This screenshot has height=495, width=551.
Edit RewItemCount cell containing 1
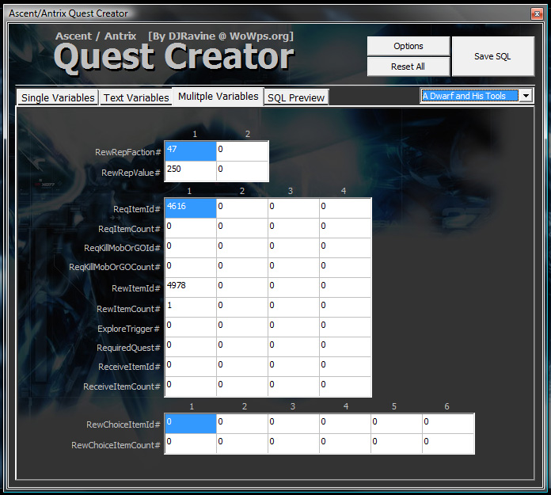[191, 307]
